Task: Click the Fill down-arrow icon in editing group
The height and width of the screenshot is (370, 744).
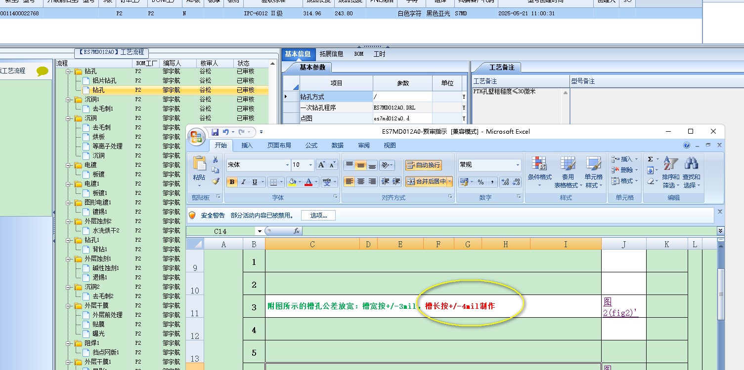Action: click(650, 170)
